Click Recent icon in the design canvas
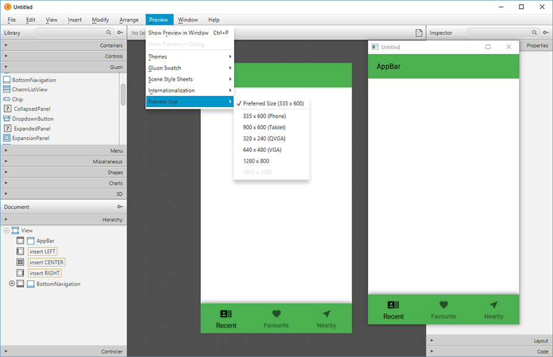 (x=226, y=314)
